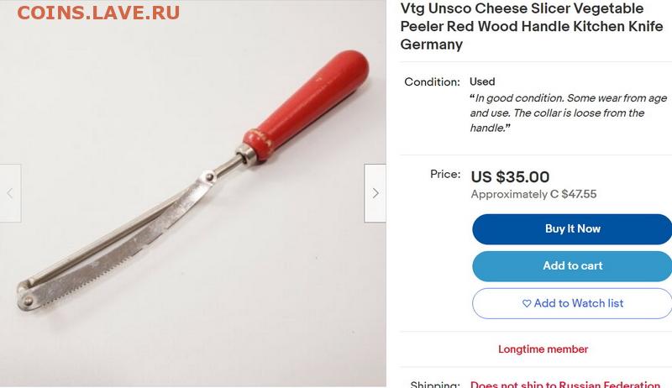Click the Price label
672x388 pixels.
445,175
